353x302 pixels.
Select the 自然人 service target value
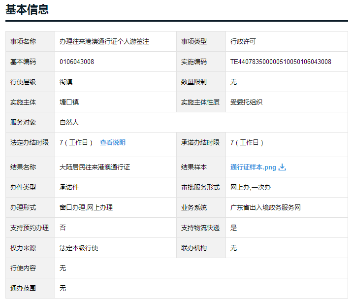point(69,122)
